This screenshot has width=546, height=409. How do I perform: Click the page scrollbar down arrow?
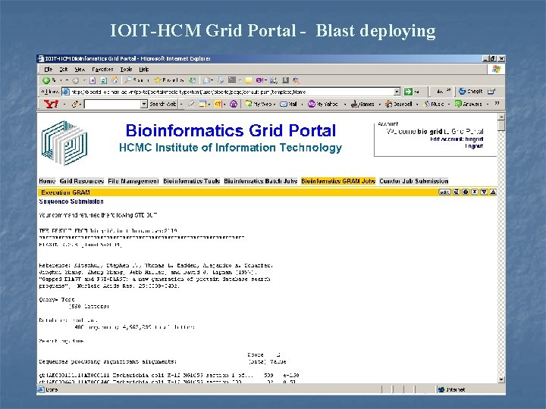[x=501, y=379]
